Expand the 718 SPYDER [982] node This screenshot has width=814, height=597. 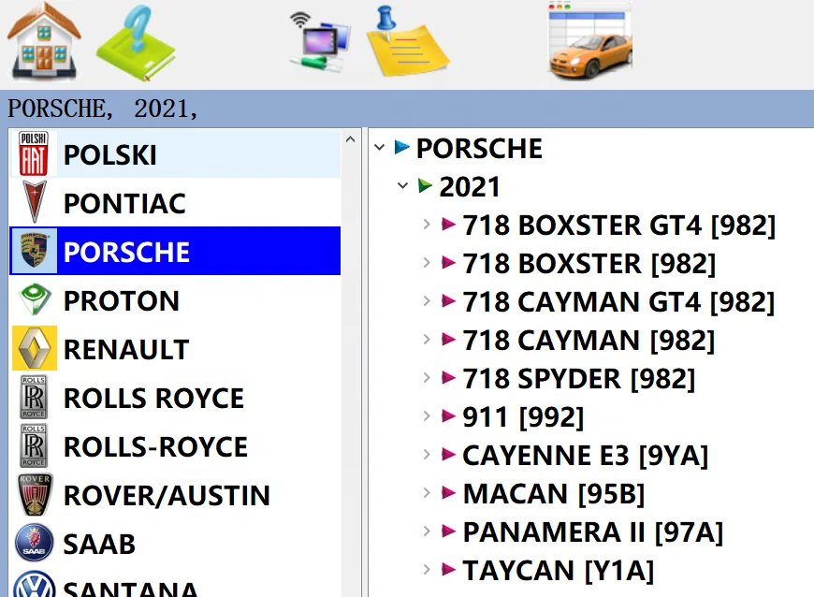pos(427,377)
